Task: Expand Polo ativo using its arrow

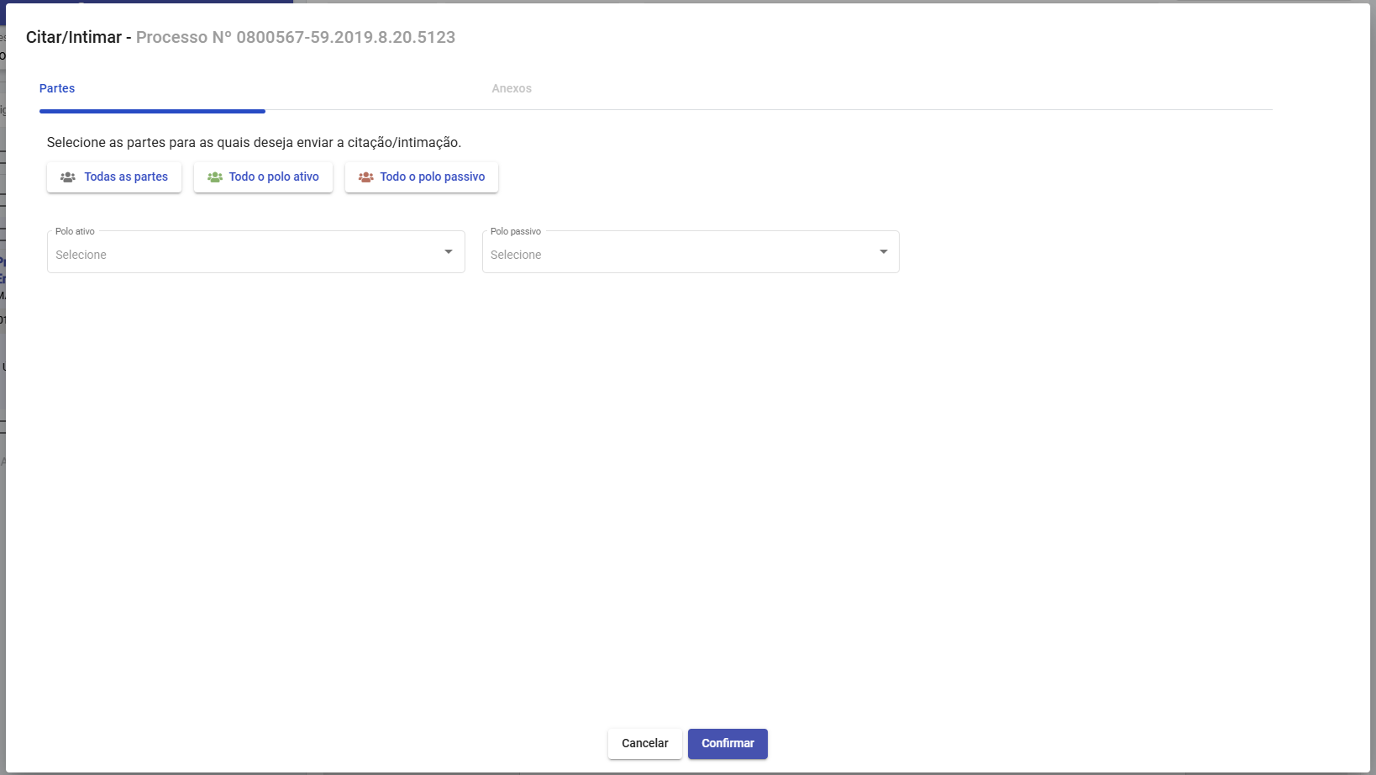Action: (x=449, y=252)
